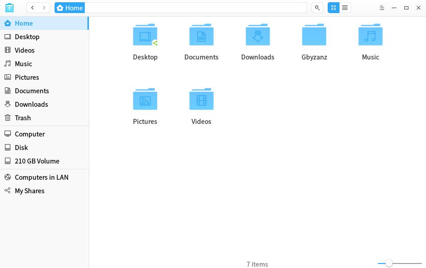Open 210 GB Volume in the sidebar
The width and height of the screenshot is (426, 268).
(x=44, y=161)
